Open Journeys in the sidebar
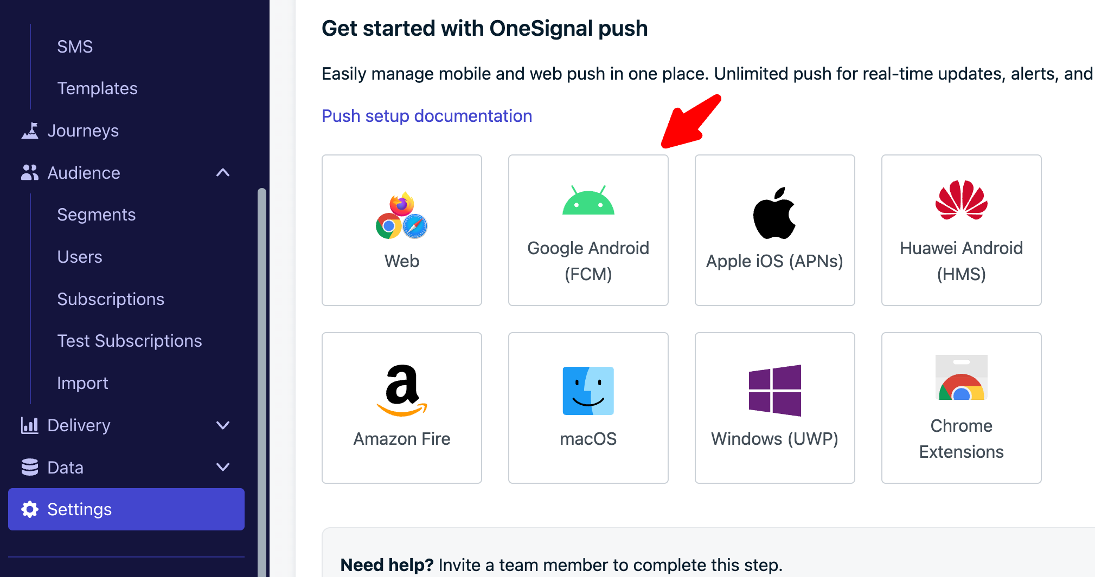This screenshot has width=1095, height=577. point(82,131)
